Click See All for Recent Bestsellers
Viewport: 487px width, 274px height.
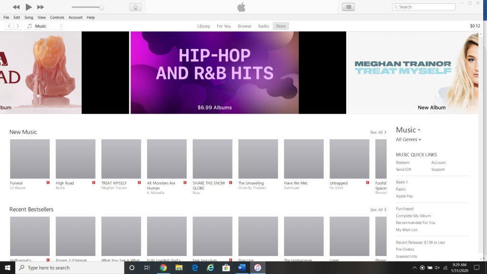point(378,210)
